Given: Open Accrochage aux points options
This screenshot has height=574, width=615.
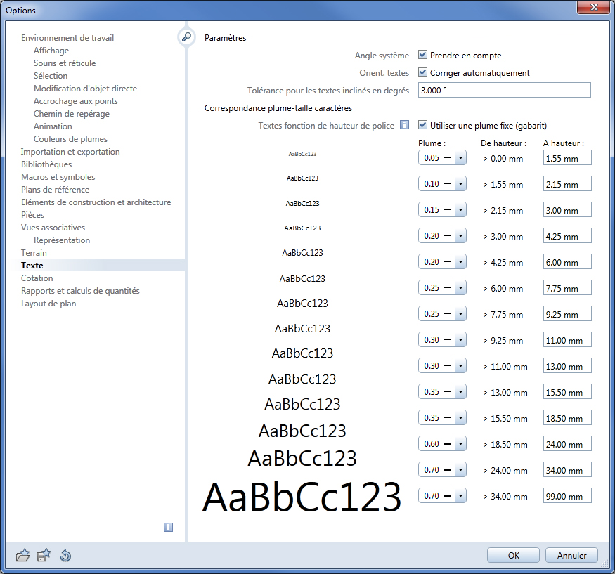Looking at the screenshot, I should [x=76, y=100].
